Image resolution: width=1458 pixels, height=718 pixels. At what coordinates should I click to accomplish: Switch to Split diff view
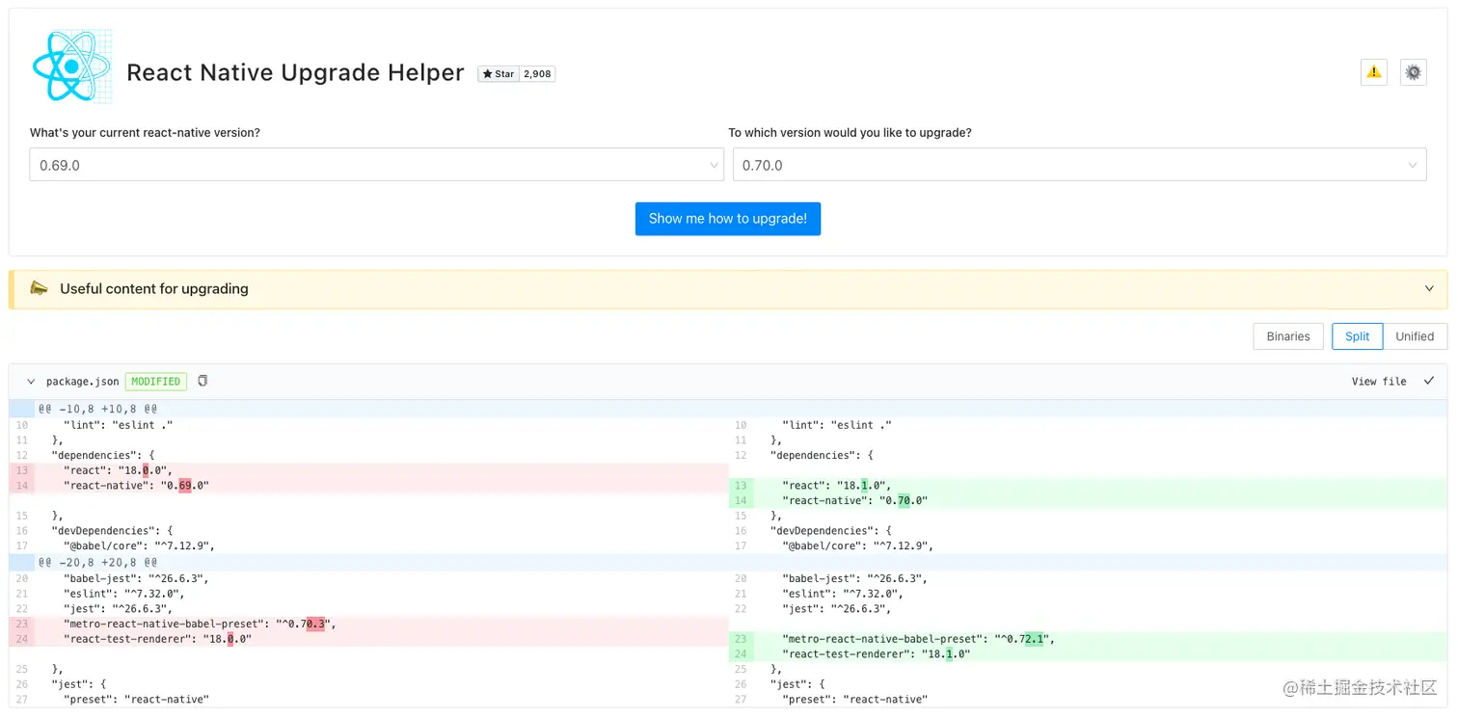tap(1358, 336)
